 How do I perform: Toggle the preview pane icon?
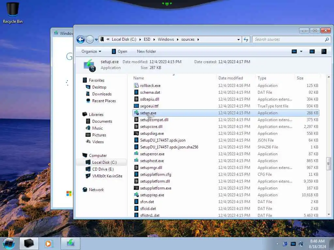pos(312,51)
